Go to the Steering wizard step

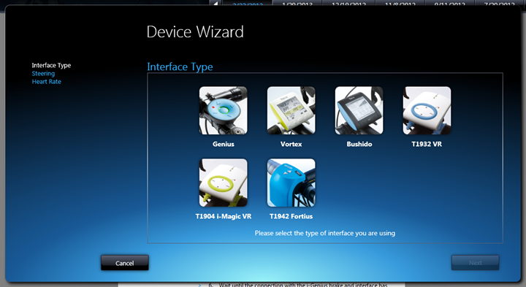[x=43, y=74]
